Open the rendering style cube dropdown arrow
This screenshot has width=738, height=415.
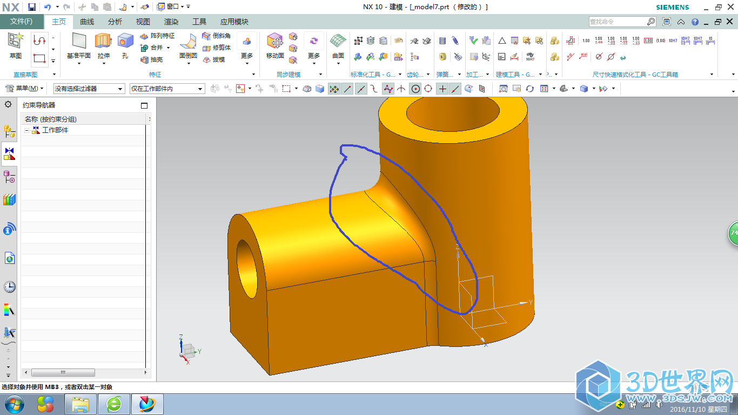594,89
